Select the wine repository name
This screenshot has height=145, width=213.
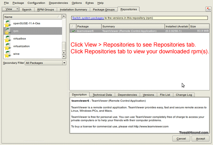(16, 54)
